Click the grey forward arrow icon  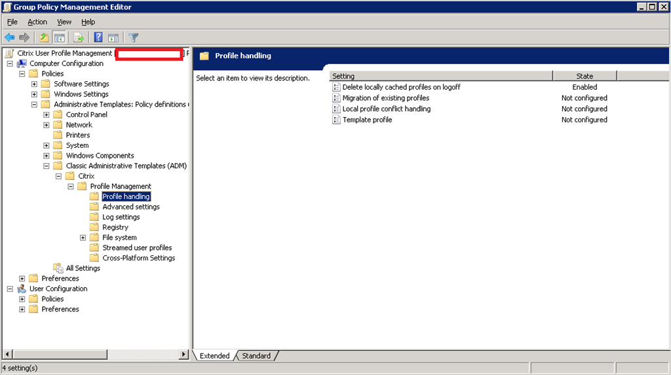coord(24,37)
